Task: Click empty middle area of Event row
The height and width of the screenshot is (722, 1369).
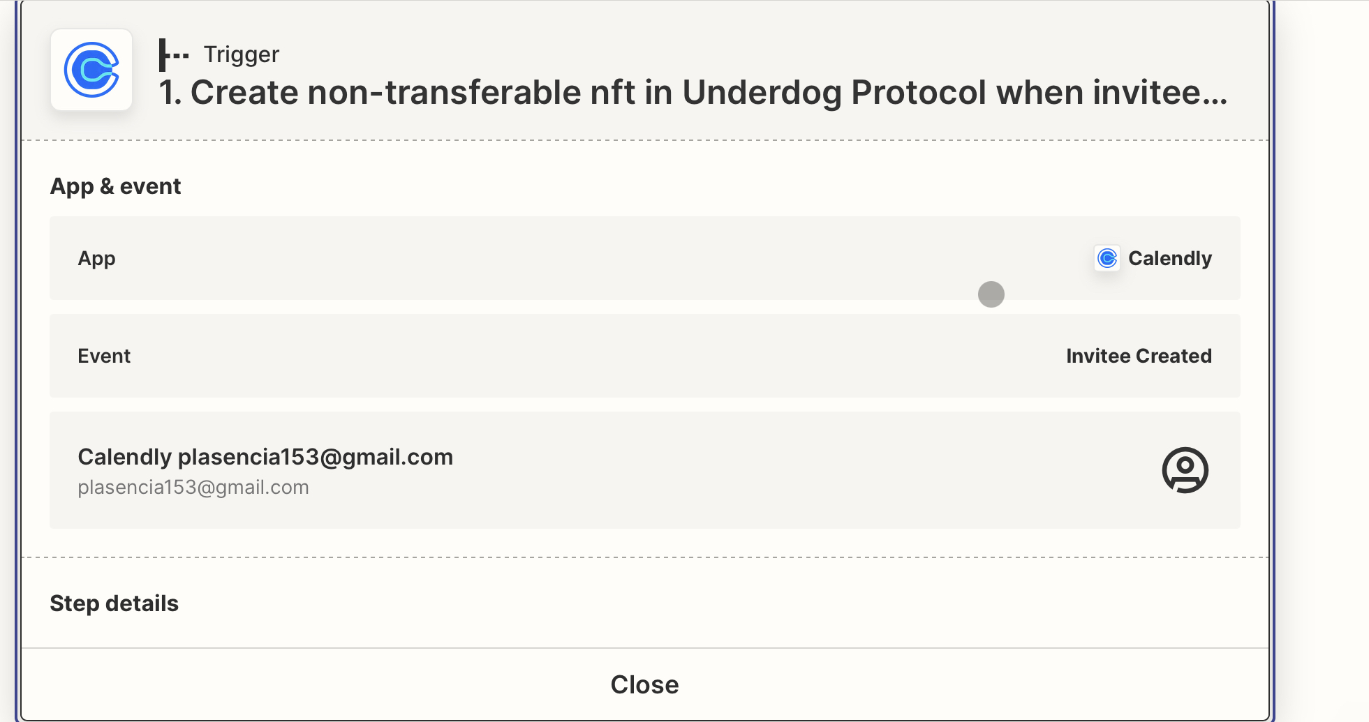Action: [x=593, y=356]
